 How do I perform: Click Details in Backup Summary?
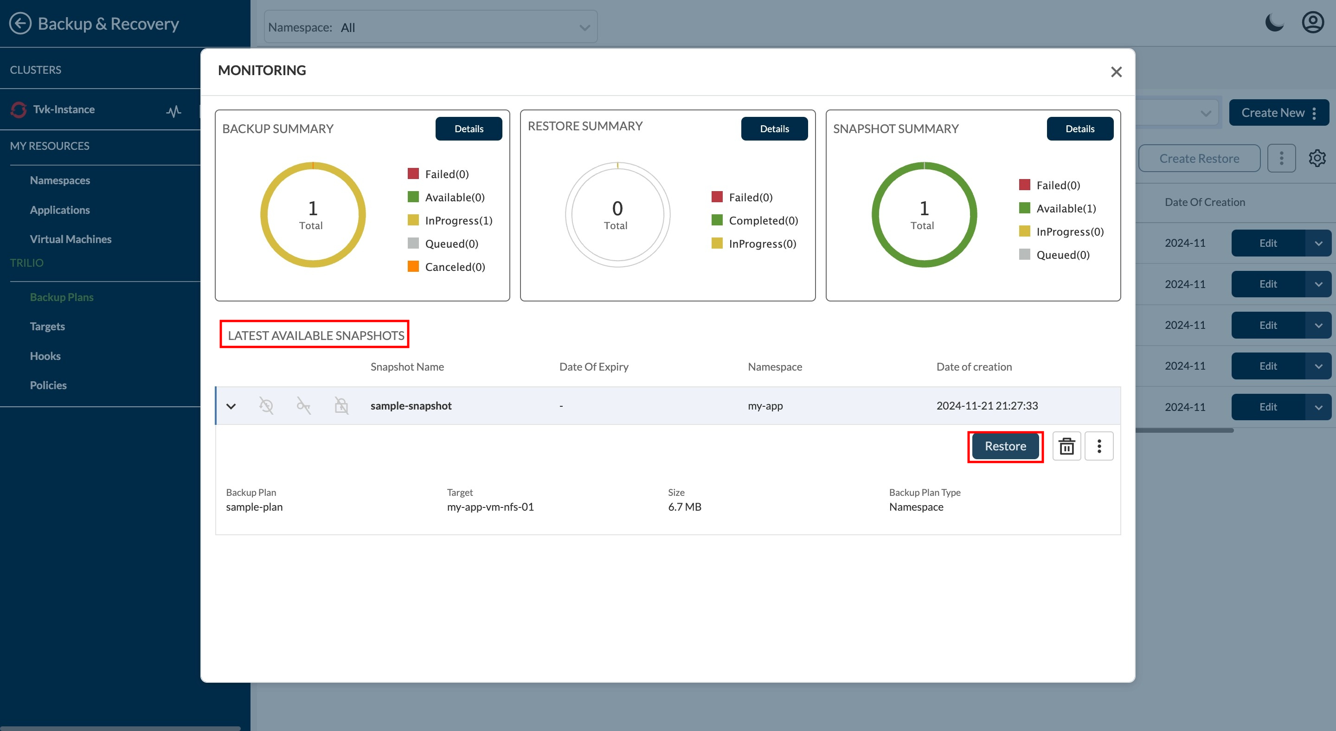click(469, 128)
